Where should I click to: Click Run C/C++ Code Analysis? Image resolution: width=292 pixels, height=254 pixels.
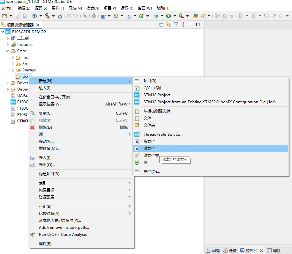tap(81, 235)
